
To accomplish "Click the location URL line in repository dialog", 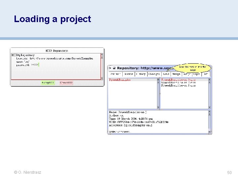I will coord(55,58).
